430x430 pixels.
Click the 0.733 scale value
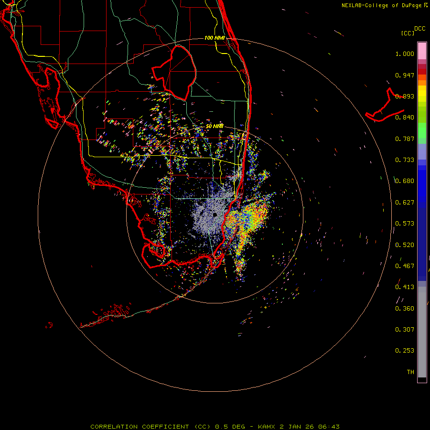[x=405, y=160]
